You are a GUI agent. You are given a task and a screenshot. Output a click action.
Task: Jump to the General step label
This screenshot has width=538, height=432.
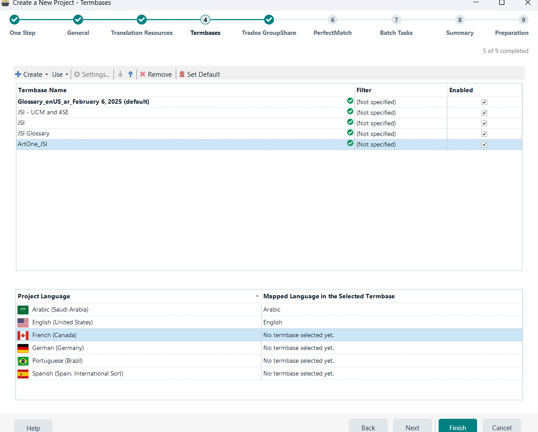(x=78, y=33)
